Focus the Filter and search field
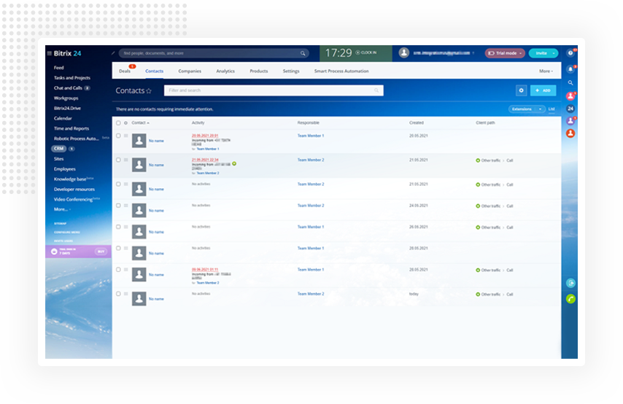623x404 pixels. [x=274, y=90]
